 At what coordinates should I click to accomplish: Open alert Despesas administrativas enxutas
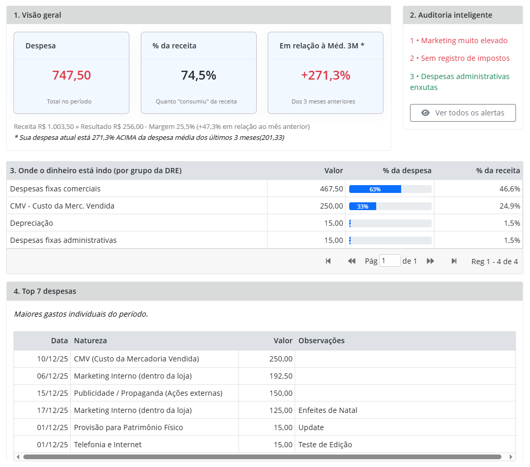459,82
